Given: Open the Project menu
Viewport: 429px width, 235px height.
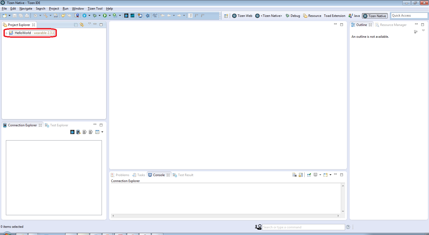Looking at the screenshot, I should point(54,9).
